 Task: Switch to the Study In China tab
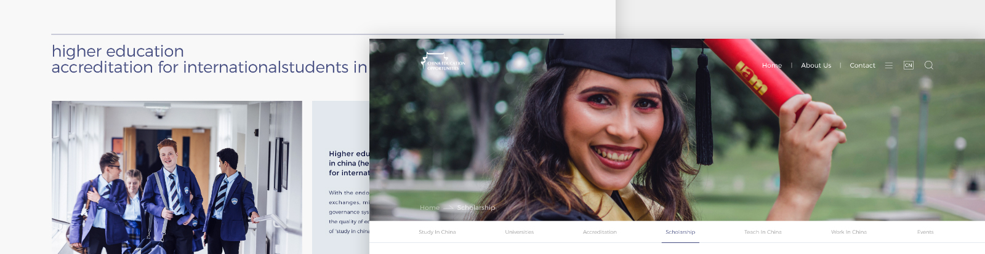[437, 232]
